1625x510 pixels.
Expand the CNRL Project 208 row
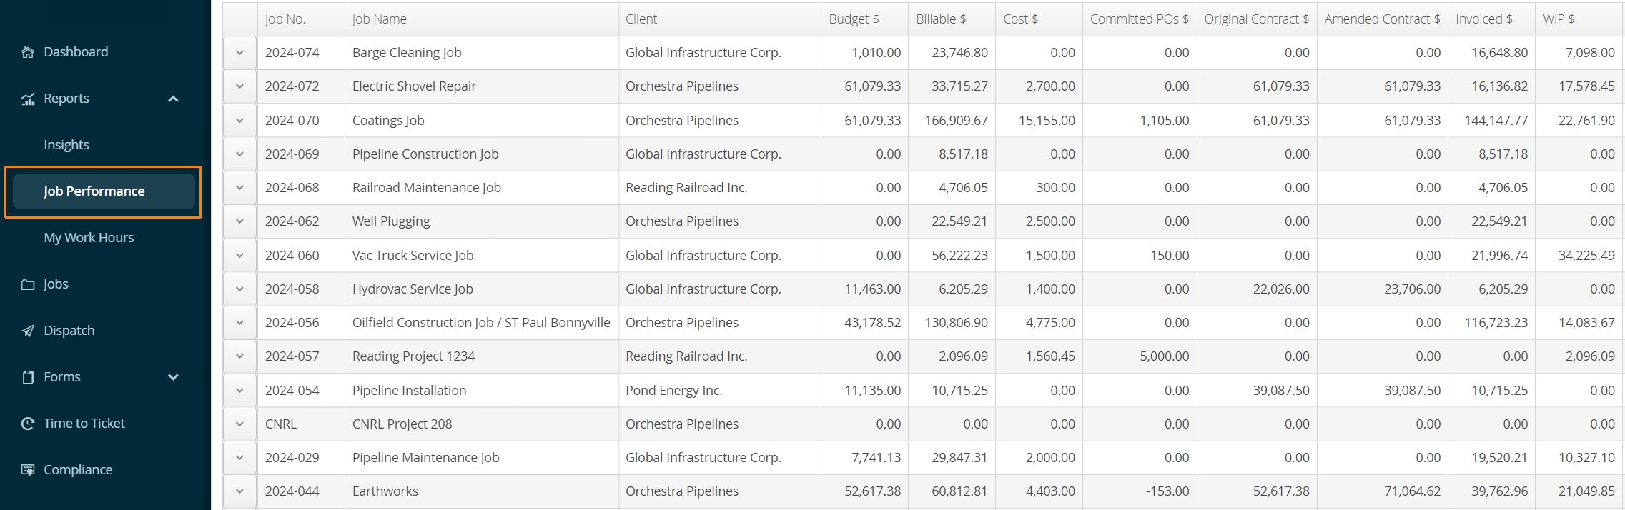[x=239, y=424]
